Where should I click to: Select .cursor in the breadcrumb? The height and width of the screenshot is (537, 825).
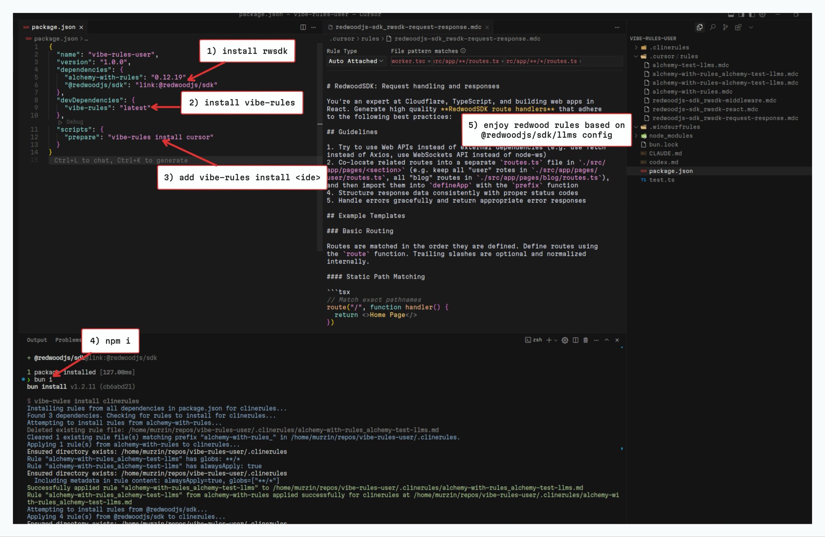[342, 39]
